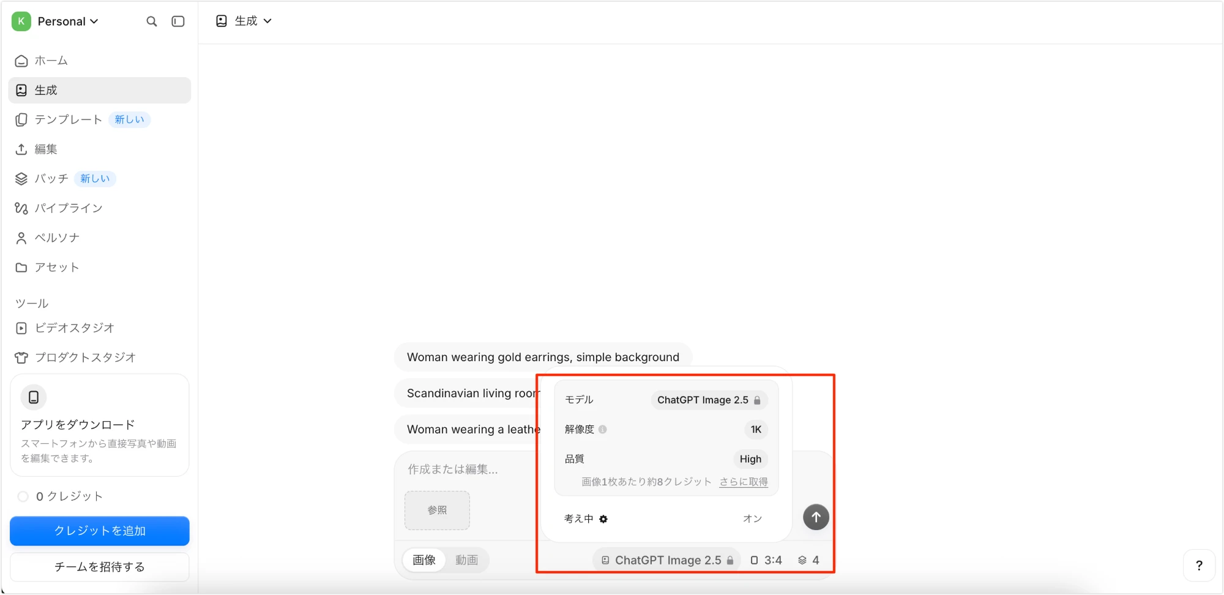The image size is (1224, 595).
Task: Change 品質 High value
Action: click(x=750, y=459)
